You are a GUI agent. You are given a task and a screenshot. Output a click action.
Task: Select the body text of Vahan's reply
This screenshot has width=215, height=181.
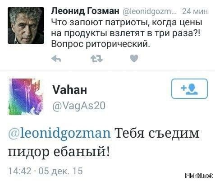click(x=104, y=143)
